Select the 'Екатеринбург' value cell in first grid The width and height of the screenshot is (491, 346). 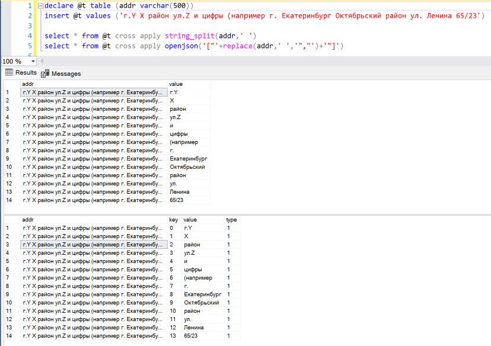click(x=188, y=159)
